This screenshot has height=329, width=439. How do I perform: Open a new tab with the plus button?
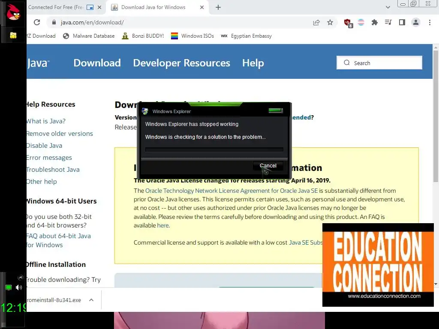tap(218, 8)
